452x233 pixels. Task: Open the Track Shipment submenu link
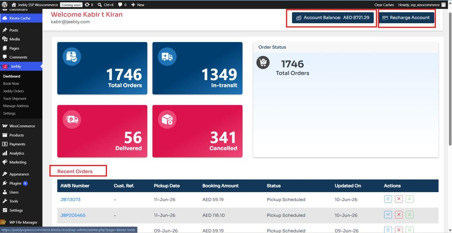[15, 98]
